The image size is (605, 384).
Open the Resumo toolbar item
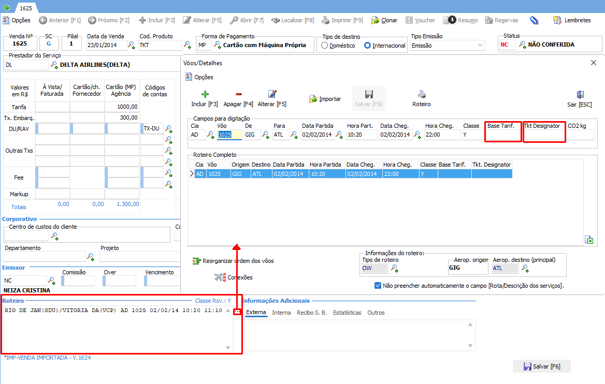[x=460, y=20]
